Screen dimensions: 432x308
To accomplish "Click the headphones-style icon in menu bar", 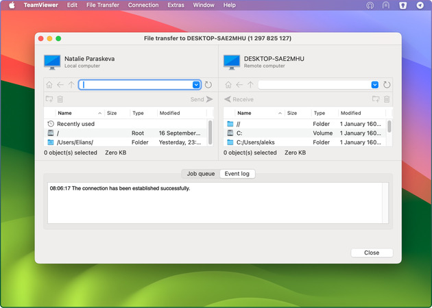I will [x=370, y=5].
